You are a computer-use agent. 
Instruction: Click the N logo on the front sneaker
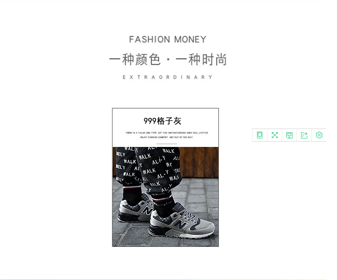click(180, 224)
